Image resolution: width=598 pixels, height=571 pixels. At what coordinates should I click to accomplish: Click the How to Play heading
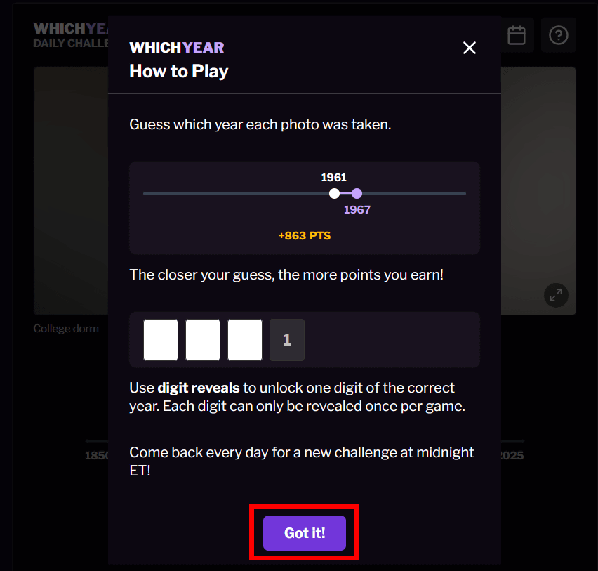178,72
